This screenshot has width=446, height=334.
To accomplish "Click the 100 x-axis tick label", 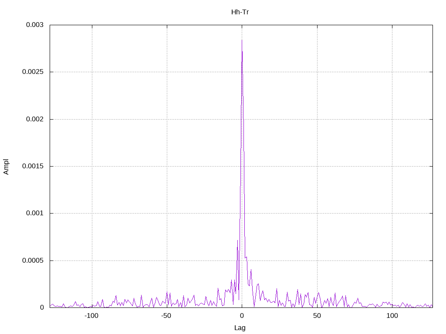I will 392,316.
